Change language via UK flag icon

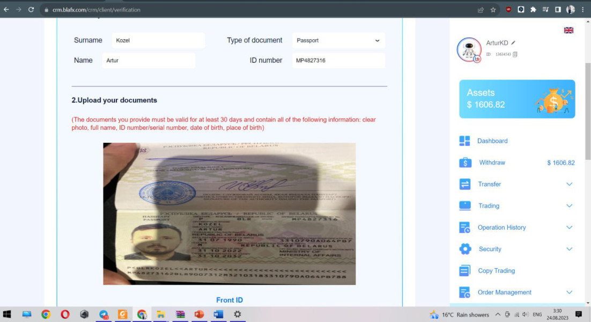tap(568, 30)
